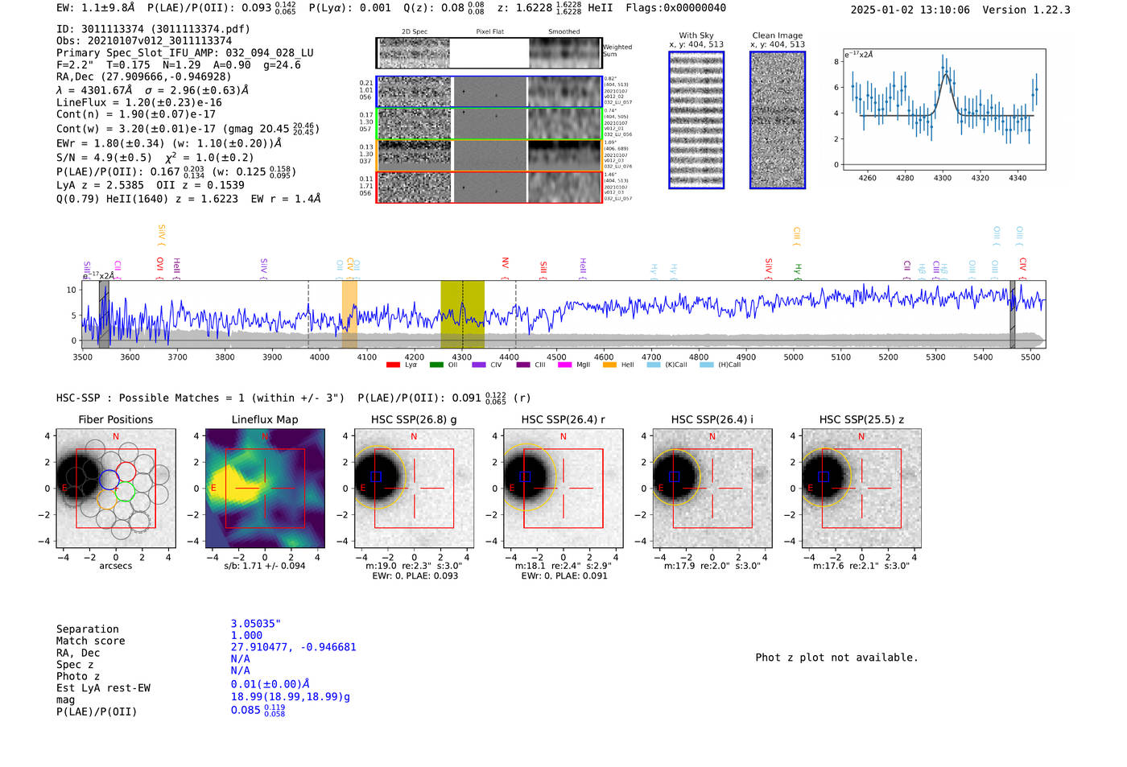Click the blue coordinates '27.910477, -0.946681'

click(294, 647)
